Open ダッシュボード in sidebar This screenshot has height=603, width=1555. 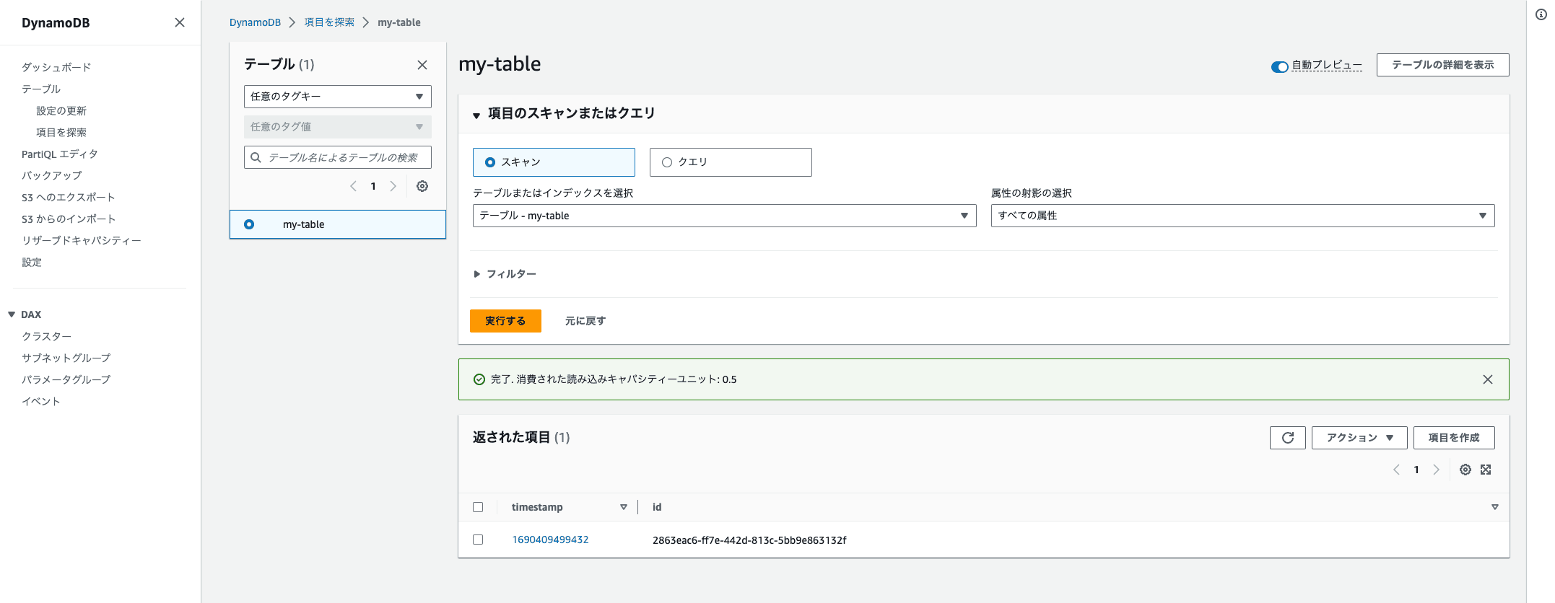click(56, 67)
